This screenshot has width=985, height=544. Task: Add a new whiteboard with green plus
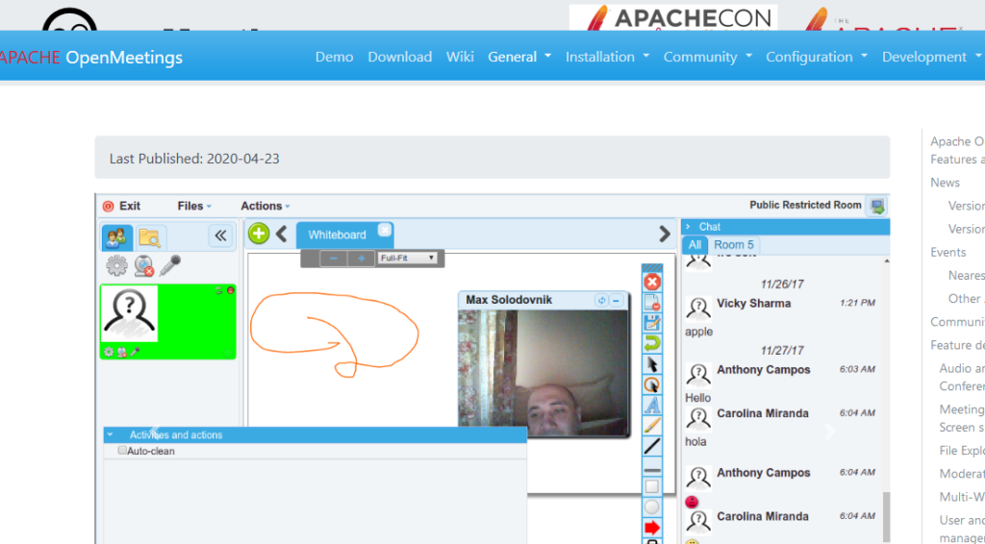pyautogui.click(x=258, y=235)
